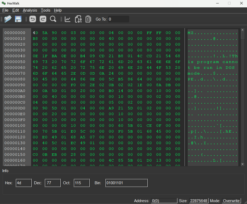The image size is (247, 204).
Task: Undo the last edit
Action: tap(32, 19)
